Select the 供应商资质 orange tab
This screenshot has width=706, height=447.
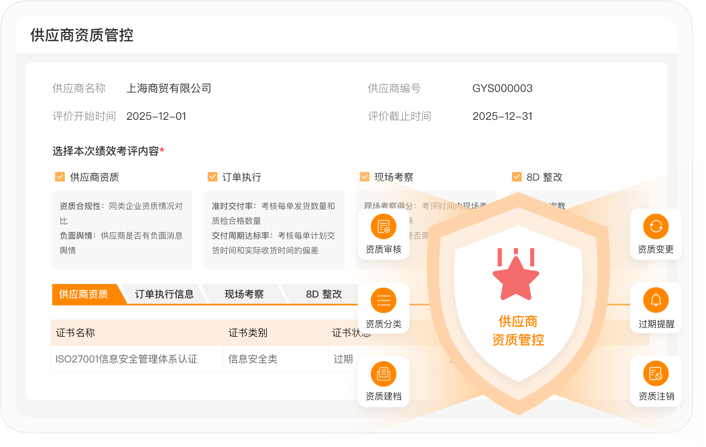(x=83, y=294)
